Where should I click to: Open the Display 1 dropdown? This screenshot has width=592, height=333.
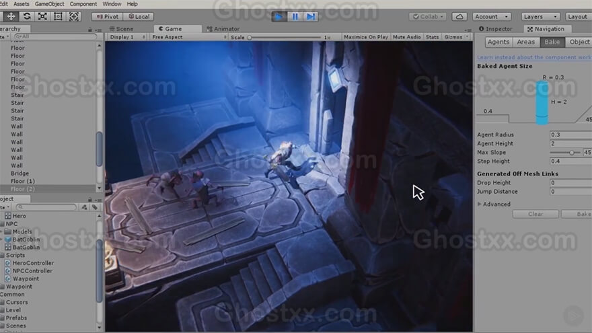pos(127,37)
